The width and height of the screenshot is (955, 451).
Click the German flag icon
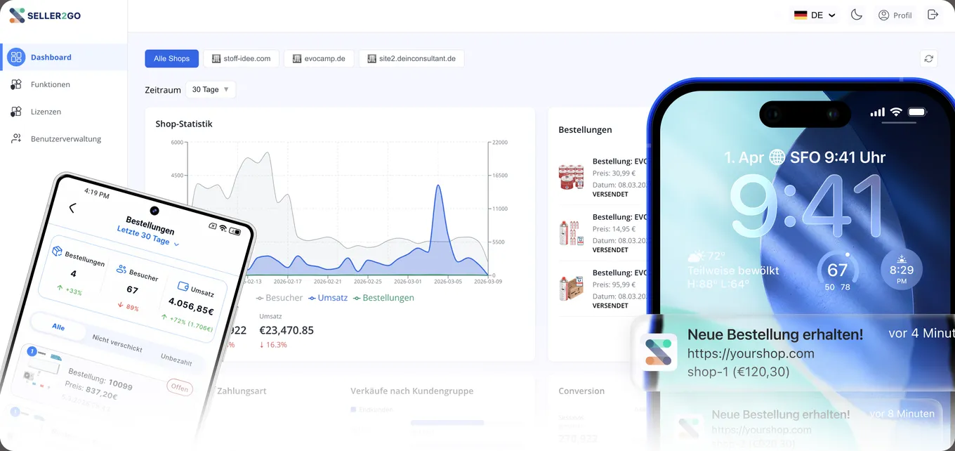coord(801,15)
